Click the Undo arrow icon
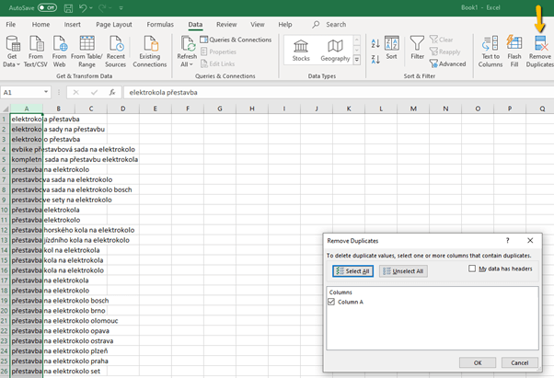 point(83,7)
